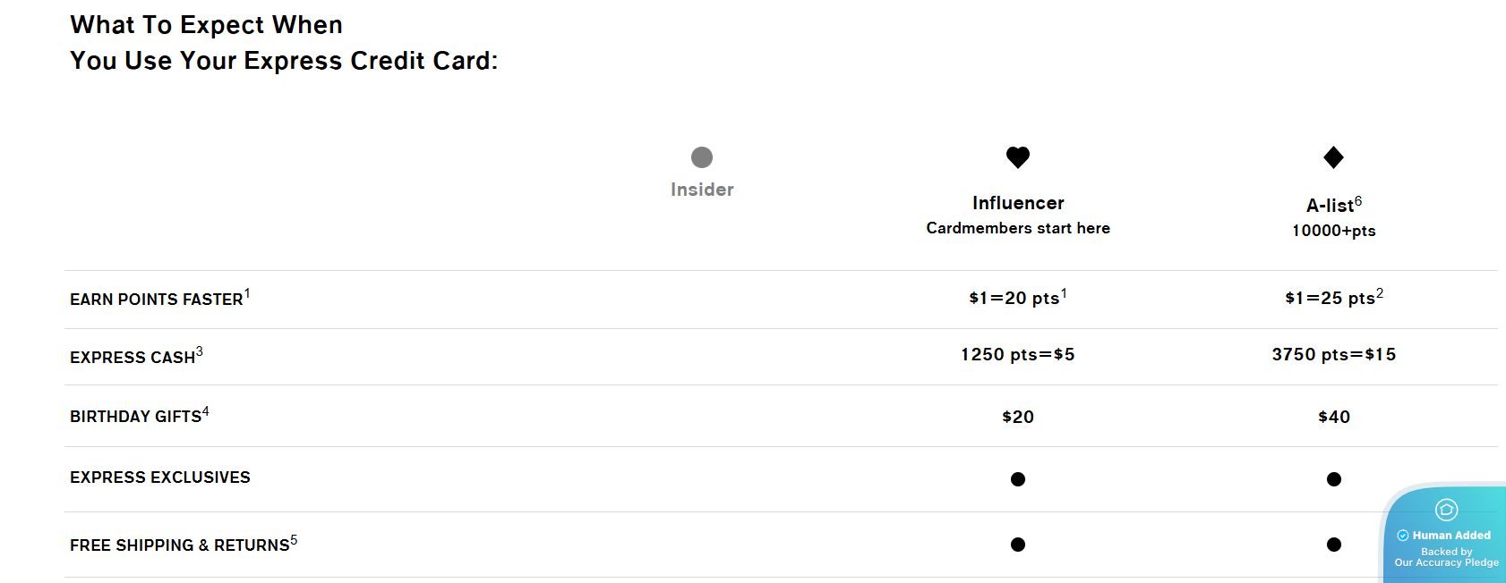Click Influencer dot for Express Exclusives
Image resolution: width=1506 pixels, height=583 pixels.
click(x=1018, y=479)
